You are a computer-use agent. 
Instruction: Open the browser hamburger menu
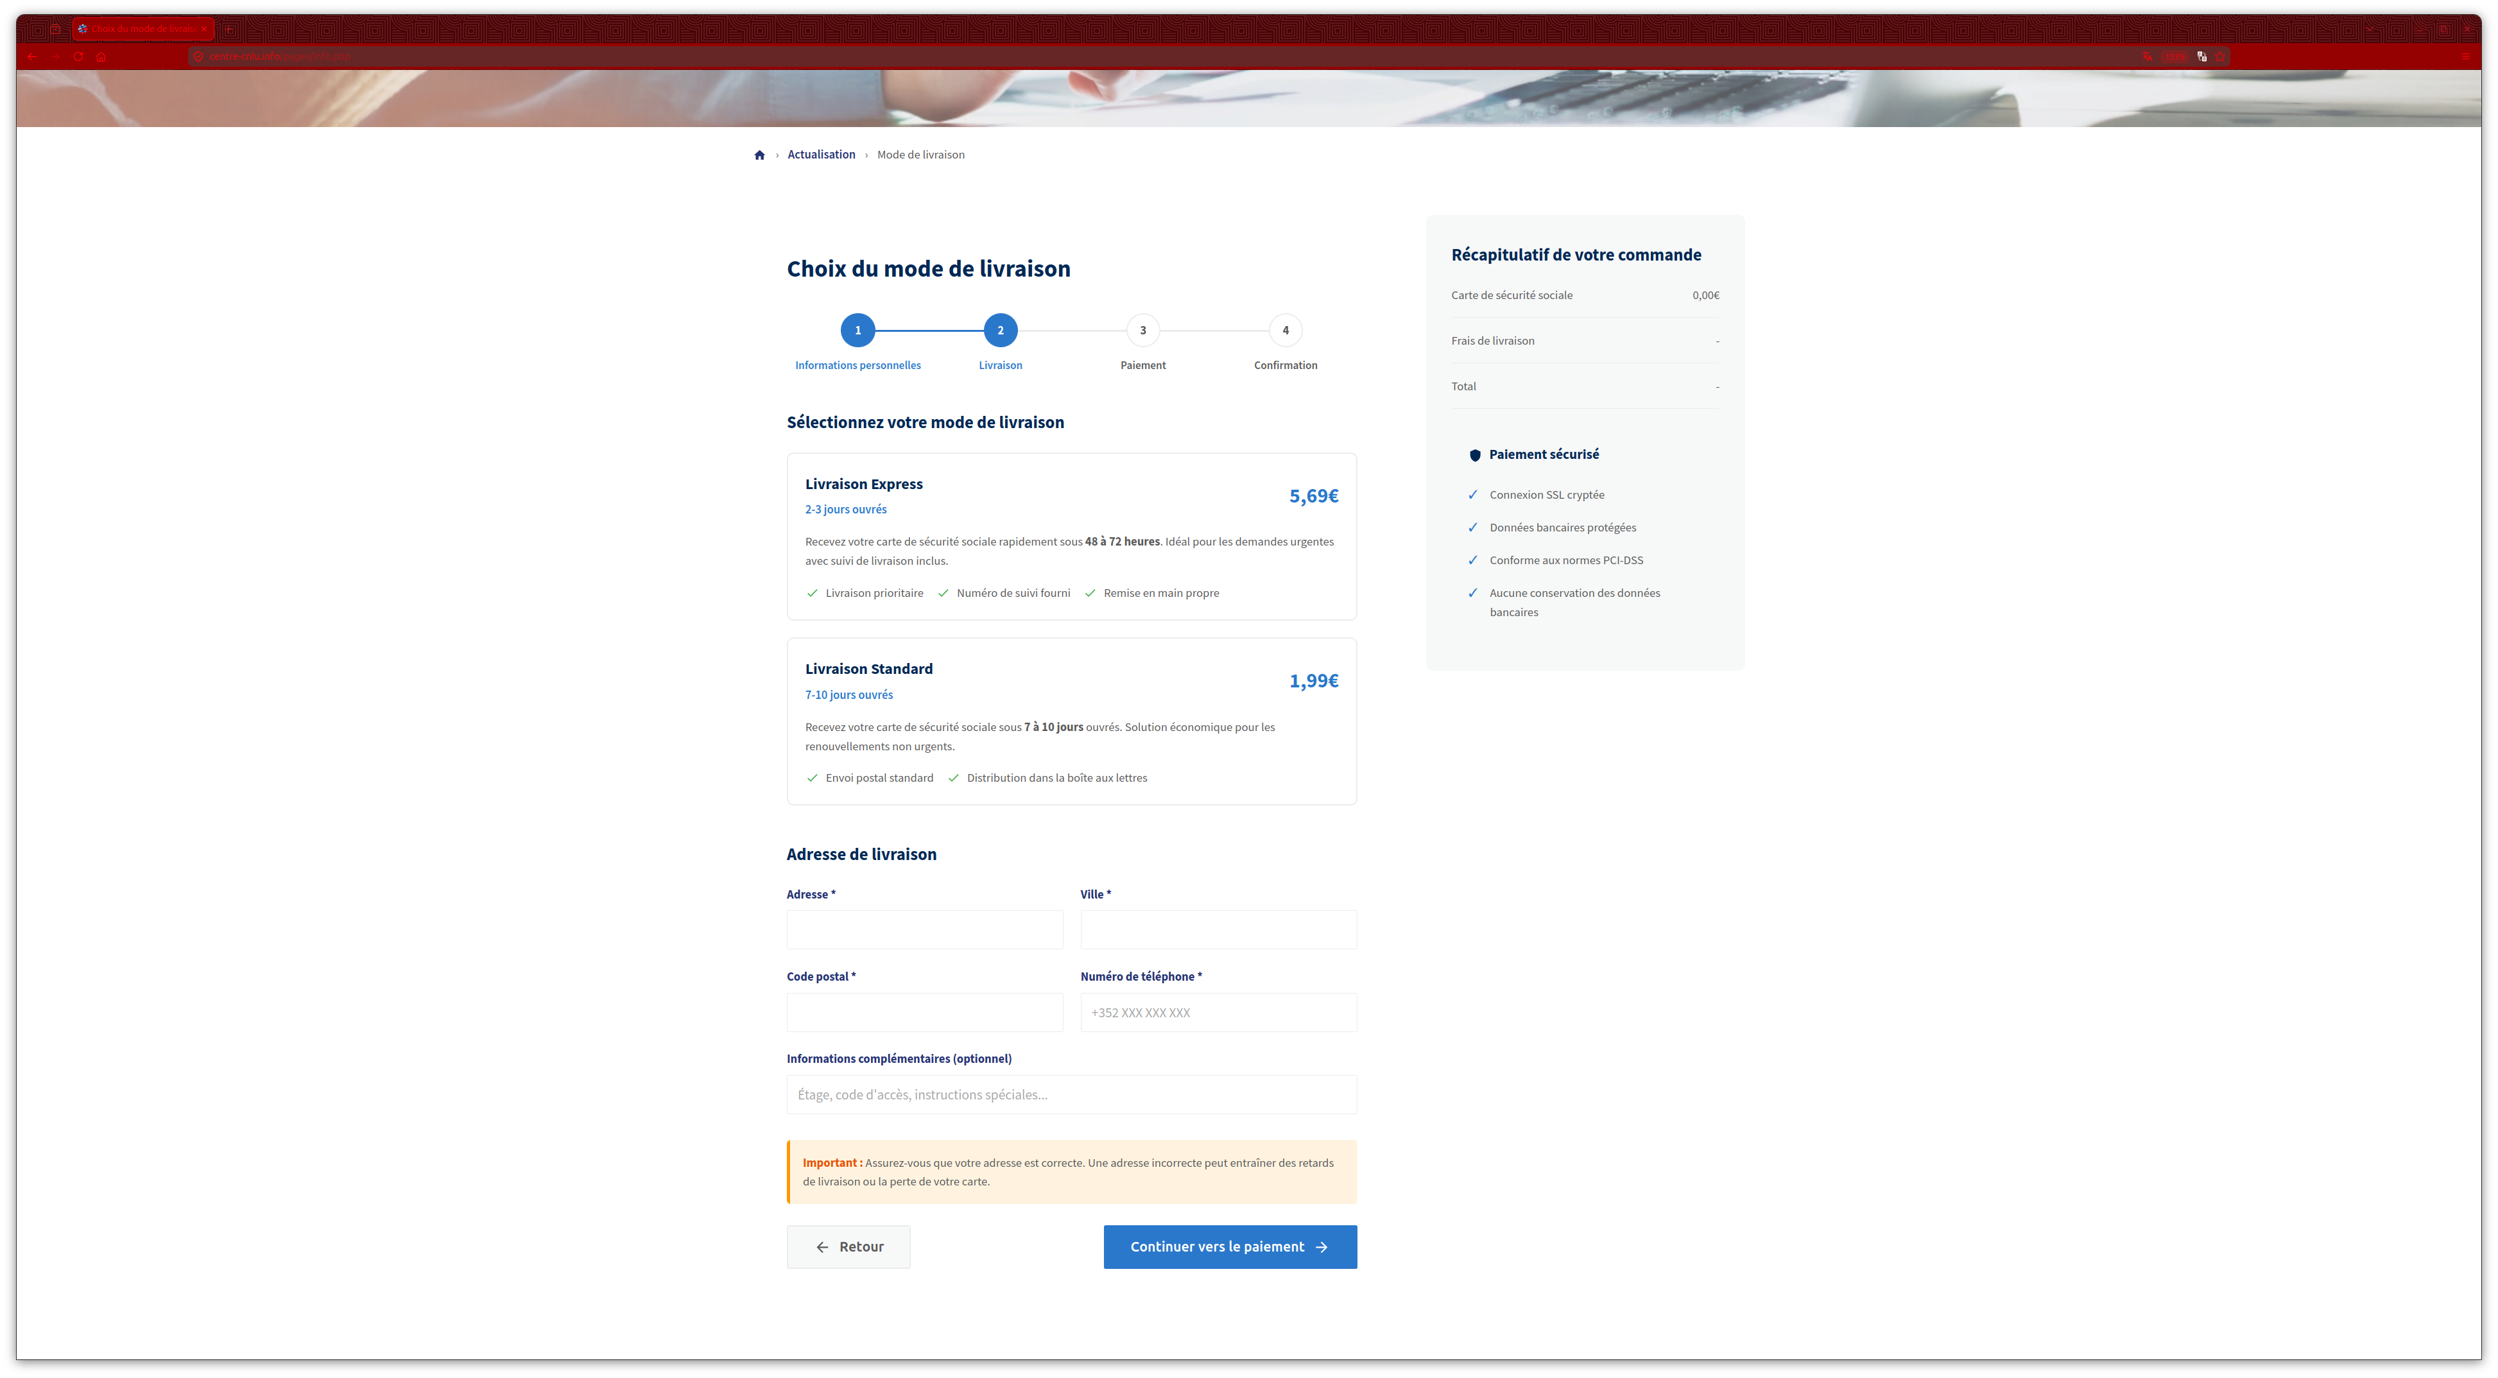pyautogui.click(x=2465, y=56)
